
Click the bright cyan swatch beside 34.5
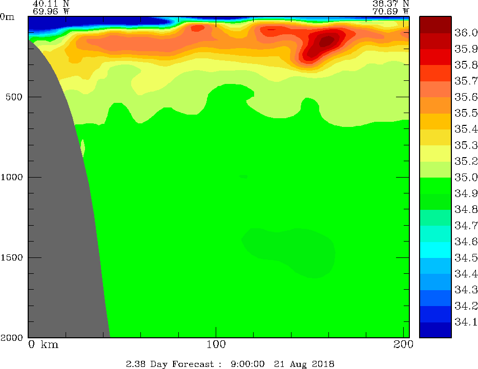click(x=435, y=250)
